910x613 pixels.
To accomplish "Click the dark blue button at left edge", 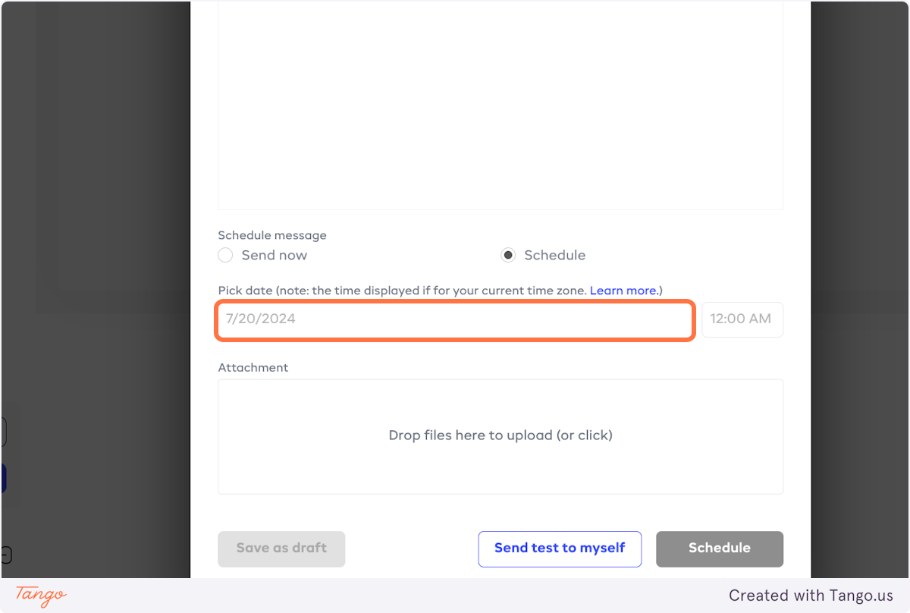I will click(3, 479).
